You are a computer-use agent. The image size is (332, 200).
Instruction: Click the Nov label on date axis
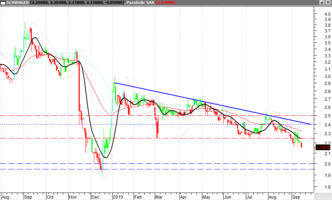tap(73, 196)
